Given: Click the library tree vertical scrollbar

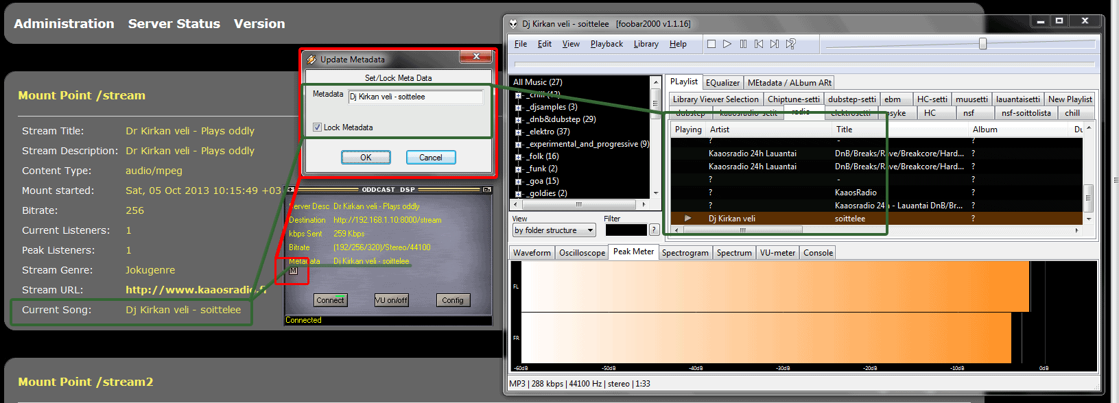Looking at the screenshot, I should coord(655,137).
